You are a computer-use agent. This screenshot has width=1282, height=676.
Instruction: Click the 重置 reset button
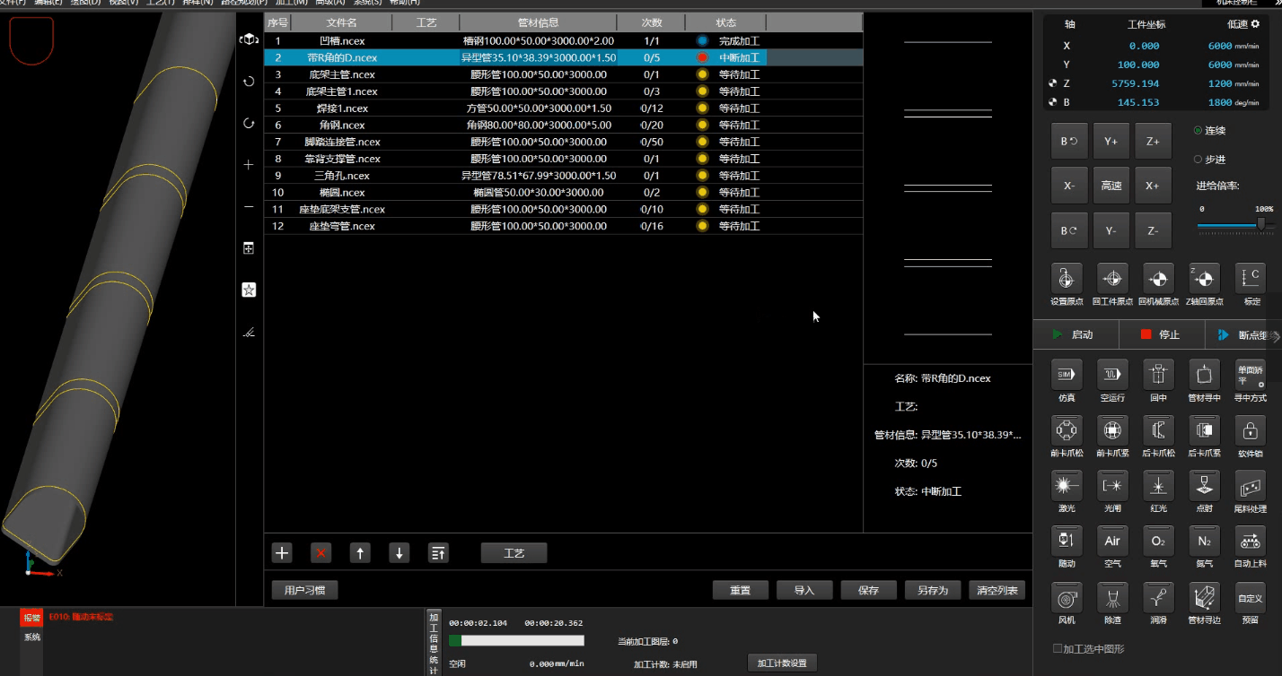[x=741, y=590]
